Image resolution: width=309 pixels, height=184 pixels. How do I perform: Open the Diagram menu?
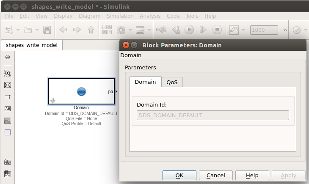tap(90, 16)
